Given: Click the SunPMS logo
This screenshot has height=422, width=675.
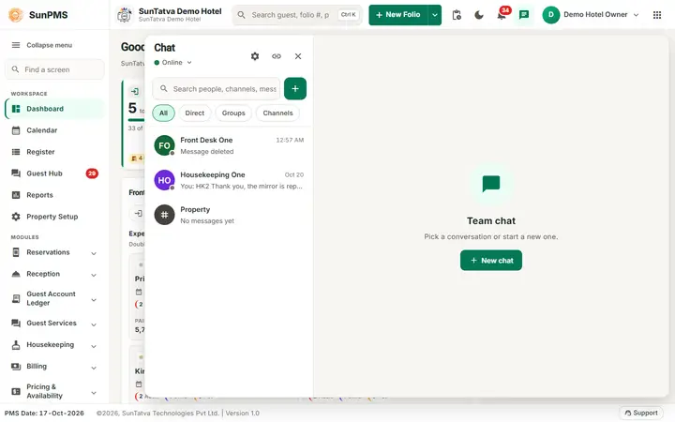Looking at the screenshot, I should point(16,15).
